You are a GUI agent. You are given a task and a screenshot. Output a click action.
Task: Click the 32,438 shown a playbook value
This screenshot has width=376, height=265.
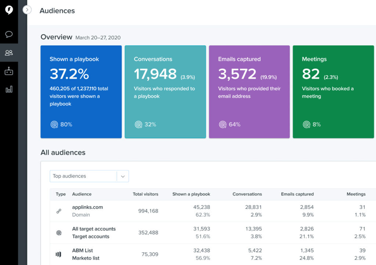coord(202,250)
